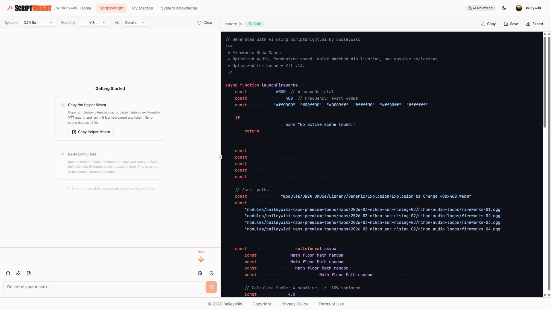Click the fireworks-01.ogg path line in code
The height and width of the screenshot is (310, 551).
click(x=374, y=209)
